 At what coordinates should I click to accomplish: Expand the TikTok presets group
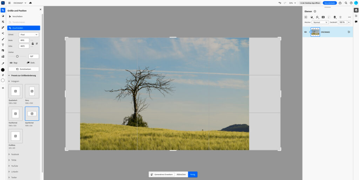(x=9, y=160)
